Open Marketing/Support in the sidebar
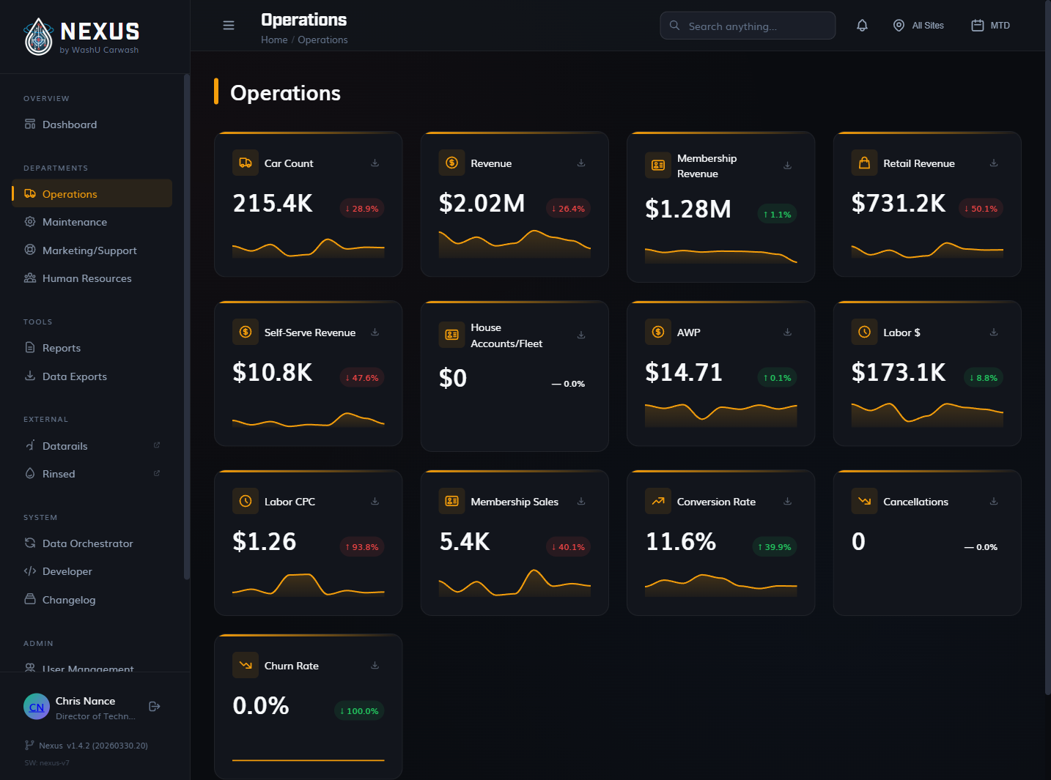The image size is (1051, 780). point(92,250)
